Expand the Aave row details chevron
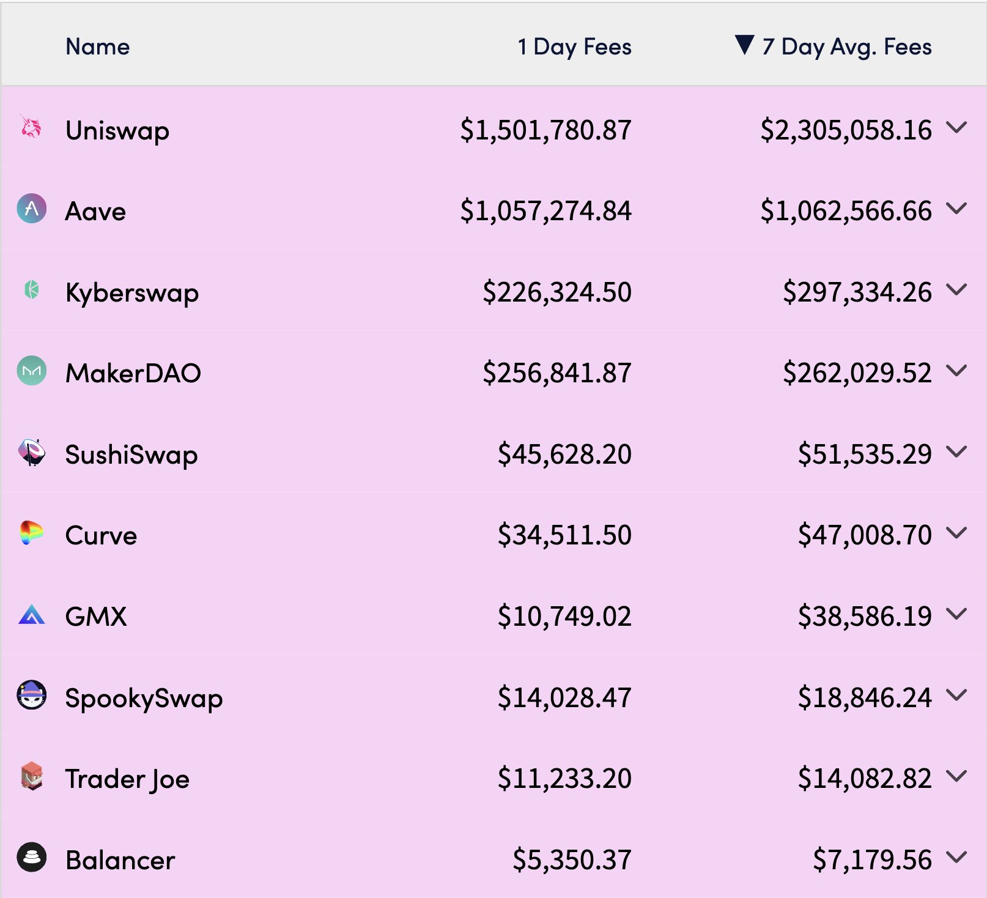The width and height of the screenshot is (987, 898). coord(956,209)
